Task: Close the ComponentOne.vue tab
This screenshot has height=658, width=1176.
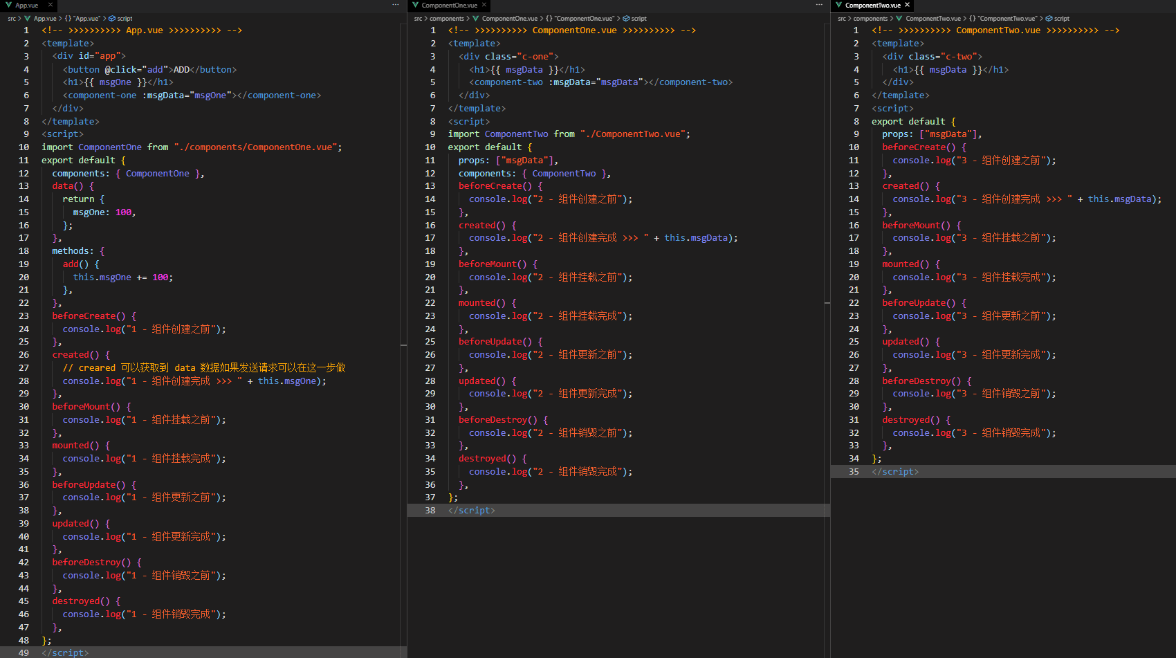Action: (484, 6)
